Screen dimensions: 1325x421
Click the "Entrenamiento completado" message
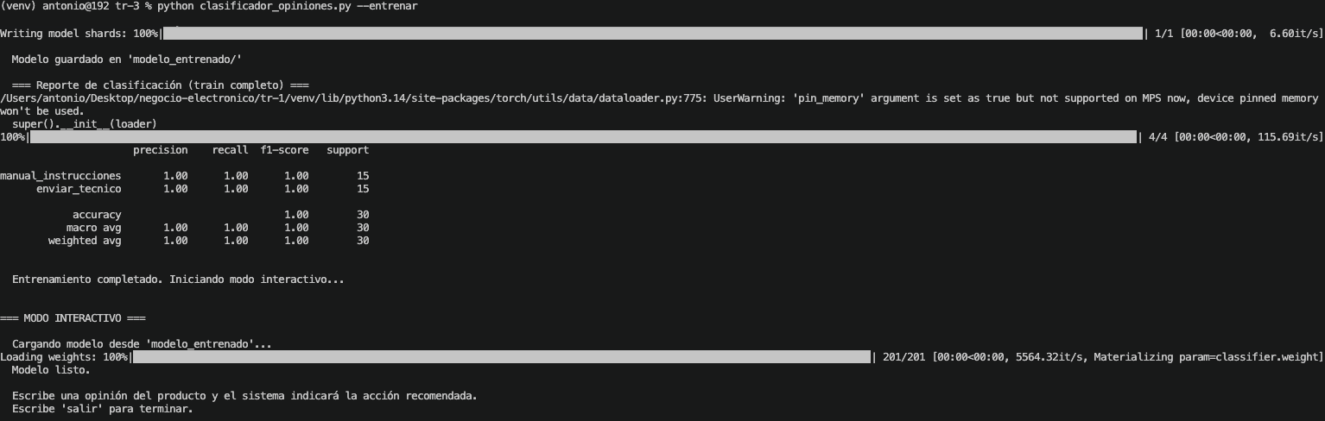click(178, 280)
